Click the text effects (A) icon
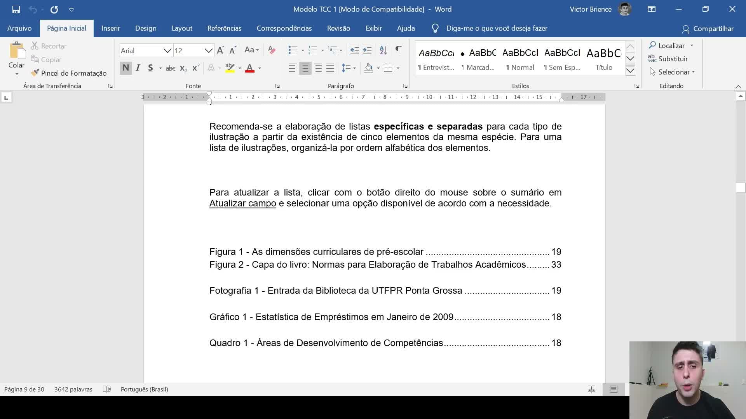This screenshot has height=419, width=746. click(x=211, y=68)
